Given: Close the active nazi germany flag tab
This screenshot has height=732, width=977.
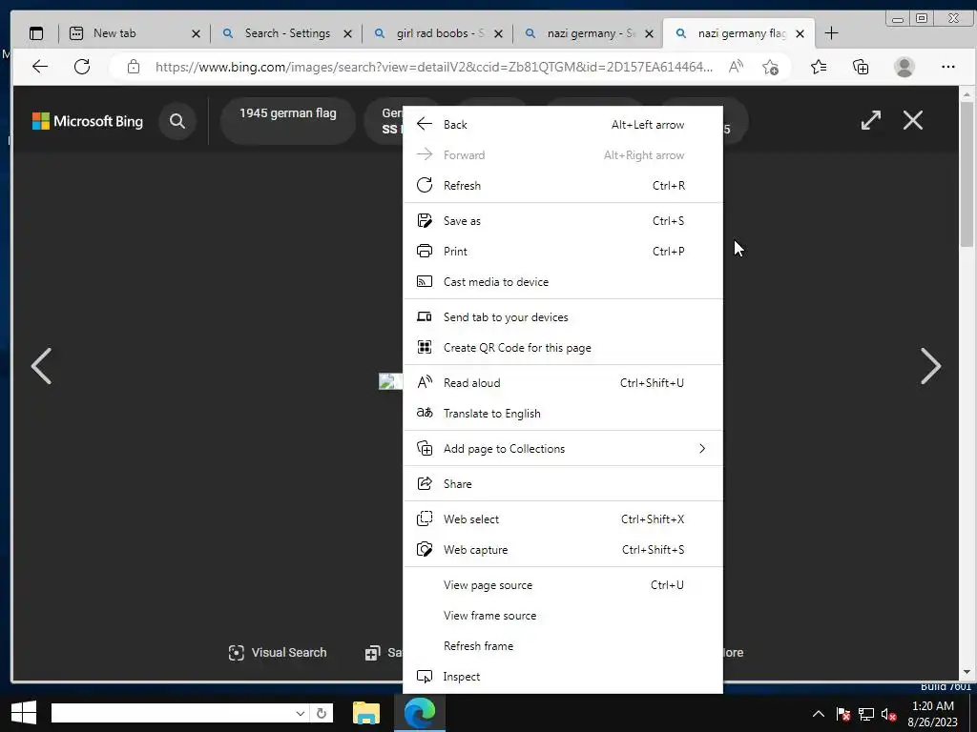Looking at the screenshot, I should tap(800, 33).
